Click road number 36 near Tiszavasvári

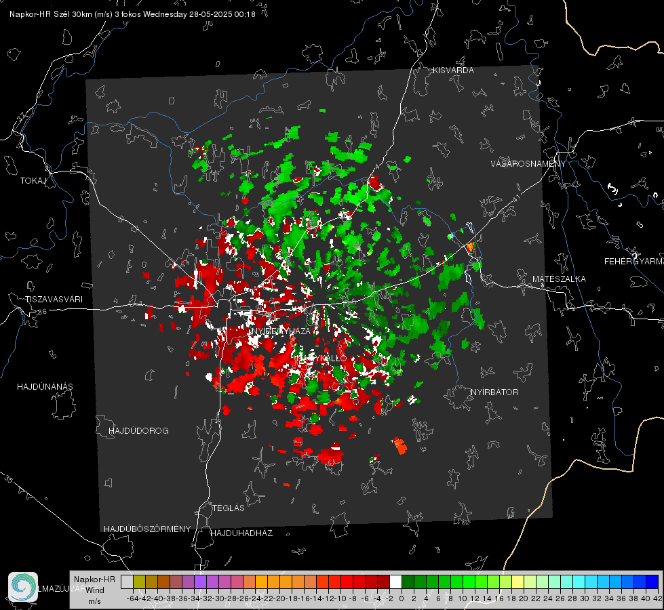coord(42,312)
